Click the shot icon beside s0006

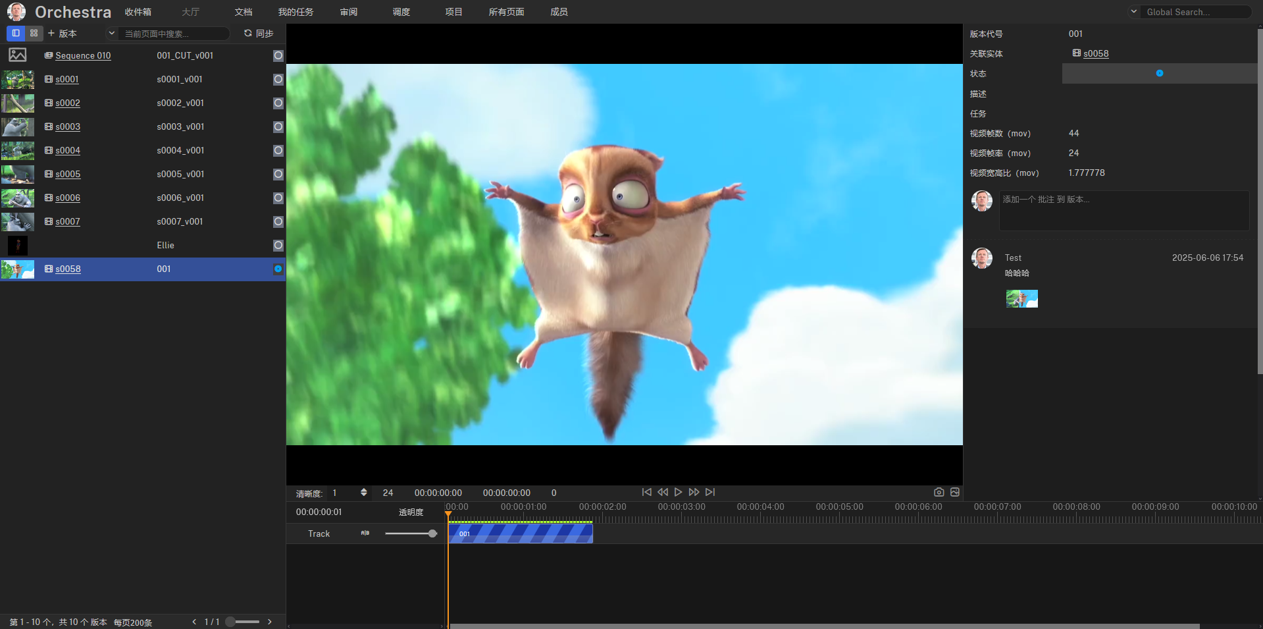49,198
